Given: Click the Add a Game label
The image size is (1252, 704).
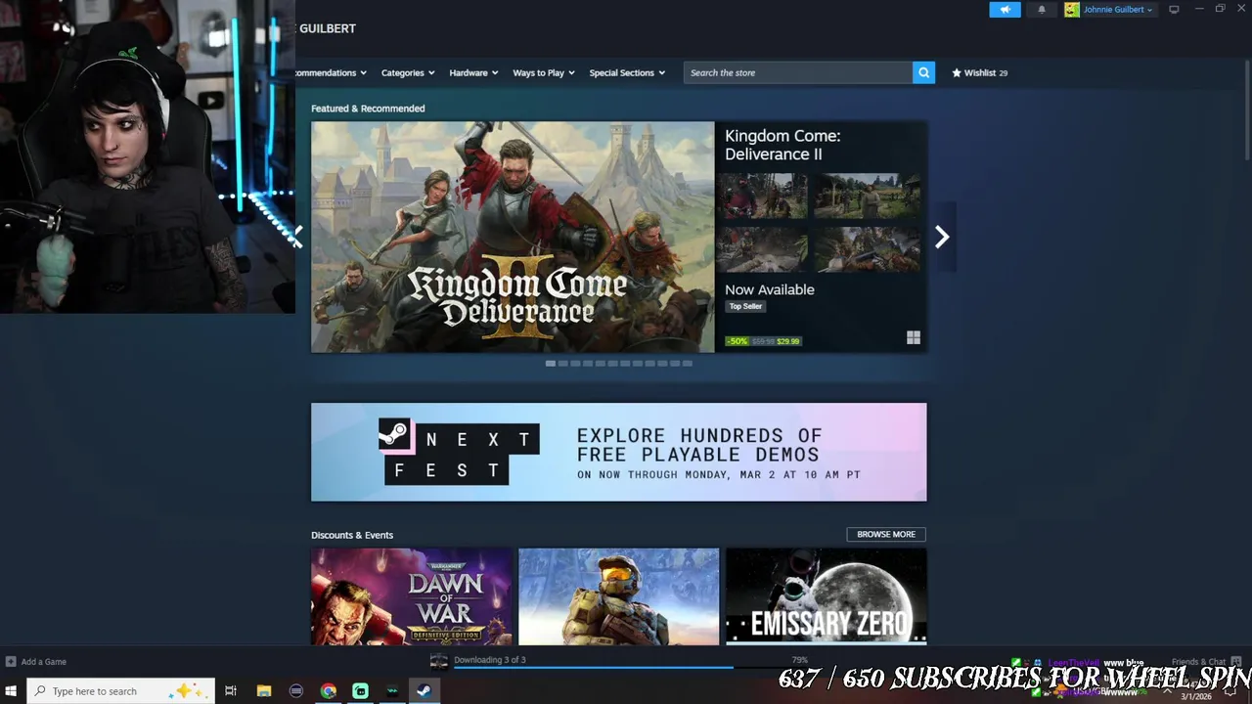Looking at the screenshot, I should (x=44, y=662).
